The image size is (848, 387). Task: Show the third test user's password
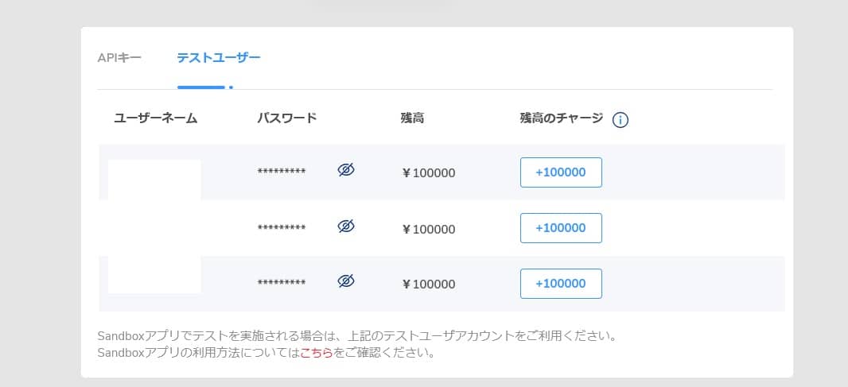(x=346, y=281)
